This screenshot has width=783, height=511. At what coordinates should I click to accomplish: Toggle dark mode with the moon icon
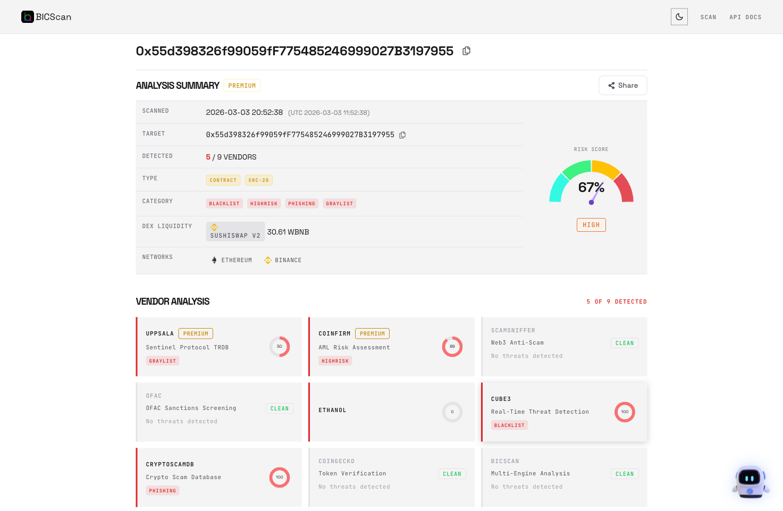point(679,16)
